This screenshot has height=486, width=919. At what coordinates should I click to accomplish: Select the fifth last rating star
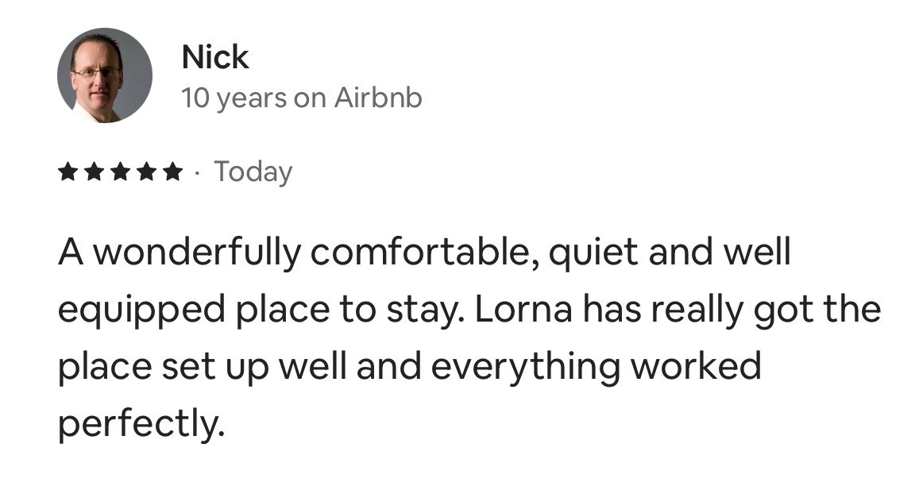172,172
